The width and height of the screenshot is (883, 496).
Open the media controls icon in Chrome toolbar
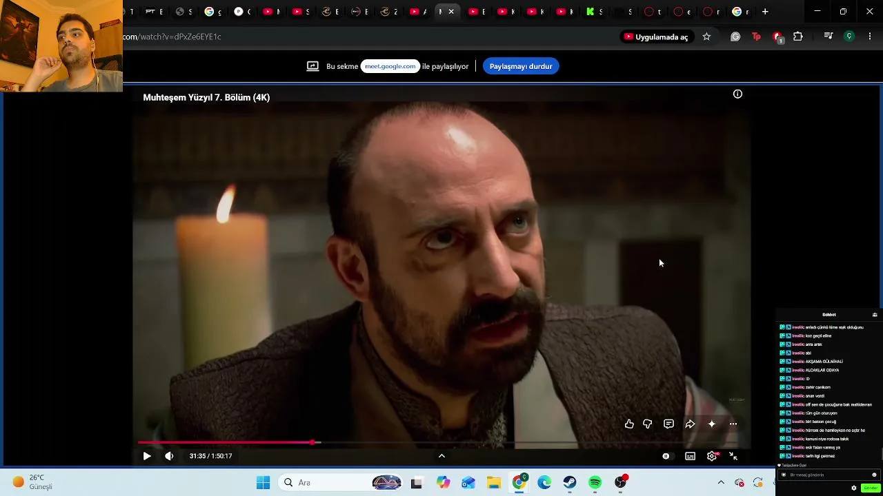click(829, 37)
